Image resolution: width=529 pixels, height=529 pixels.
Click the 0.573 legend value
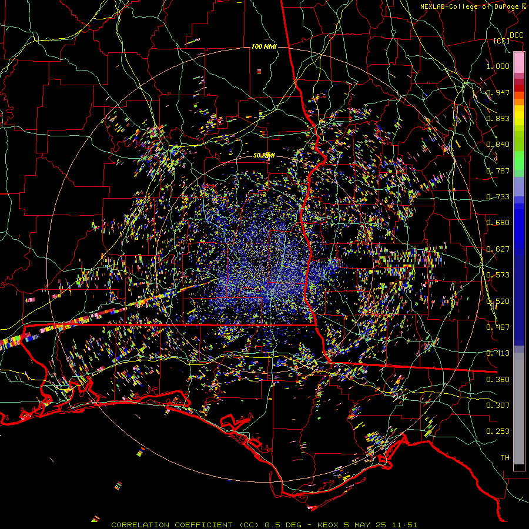[x=498, y=275]
